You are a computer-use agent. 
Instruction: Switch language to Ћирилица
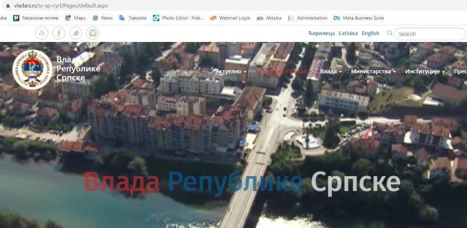coord(322,33)
